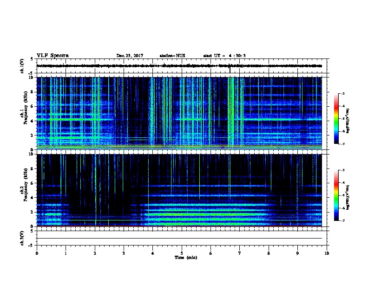Click the station=HUS label

(172, 56)
